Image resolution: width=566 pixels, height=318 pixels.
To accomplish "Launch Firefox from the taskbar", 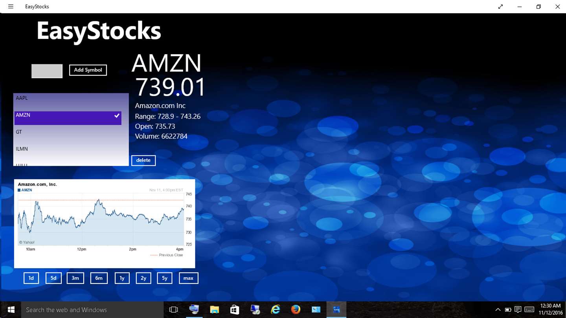I will point(296,310).
